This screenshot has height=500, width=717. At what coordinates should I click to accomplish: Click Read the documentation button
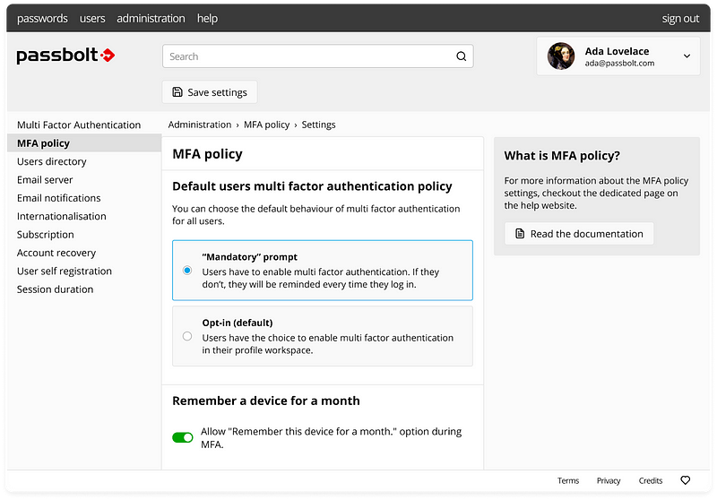tap(579, 234)
